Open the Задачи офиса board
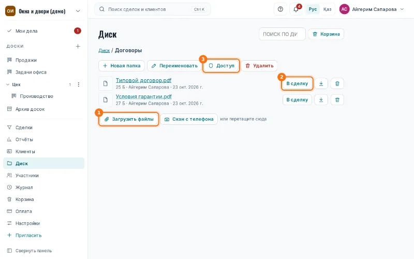Image resolution: width=414 pixels, height=259 pixels. (44, 72)
